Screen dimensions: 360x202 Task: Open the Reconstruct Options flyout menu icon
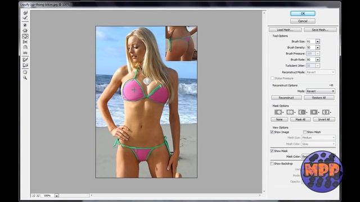coord(331,85)
